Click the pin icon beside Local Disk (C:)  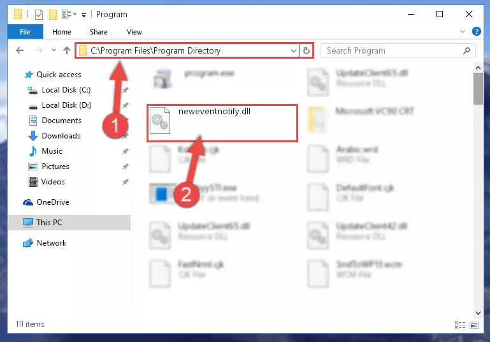pyautogui.click(x=126, y=90)
